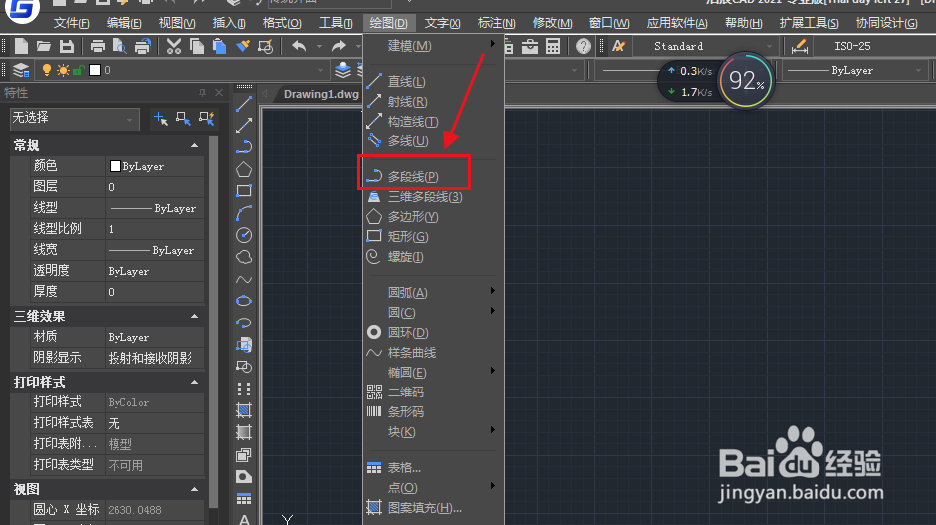Click the Undo arrow icon
The height and width of the screenshot is (525, 936).
299,46
